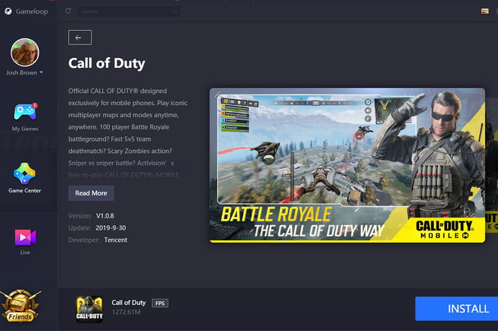Click Call of Duty name in bottom bar
Viewport: 498px width, 331px height.
point(128,302)
